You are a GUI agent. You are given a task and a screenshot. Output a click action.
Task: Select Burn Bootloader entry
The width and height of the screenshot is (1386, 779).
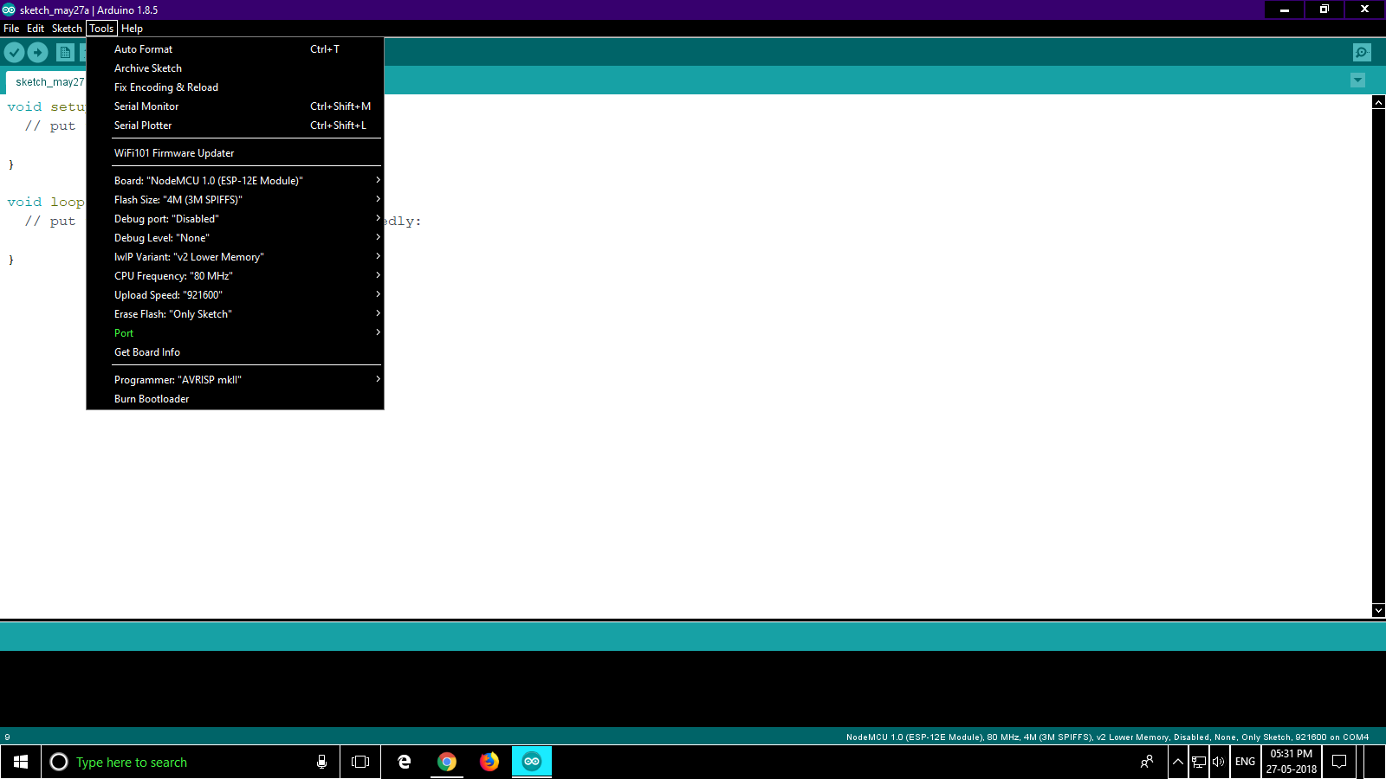(235, 399)
